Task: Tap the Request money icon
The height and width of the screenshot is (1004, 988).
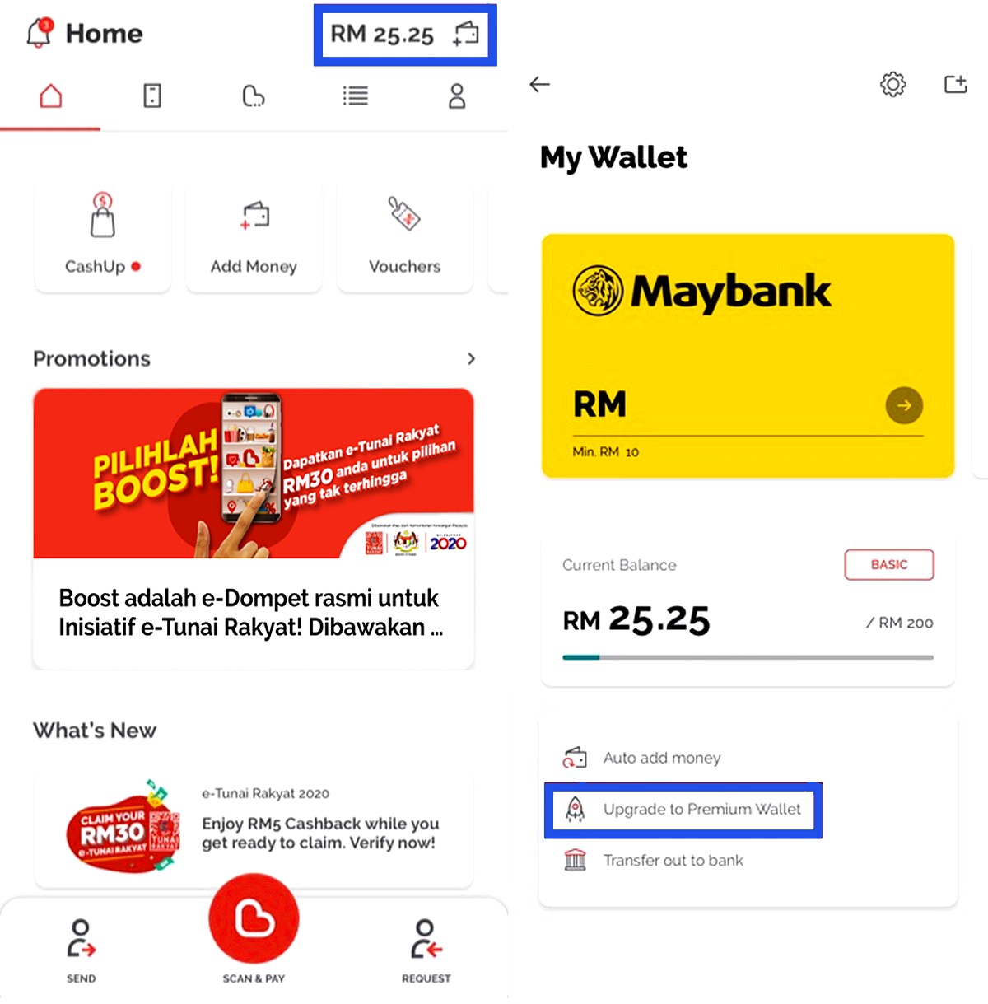Action: tap(426, 939)
